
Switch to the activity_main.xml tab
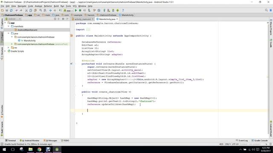[82, 19]
